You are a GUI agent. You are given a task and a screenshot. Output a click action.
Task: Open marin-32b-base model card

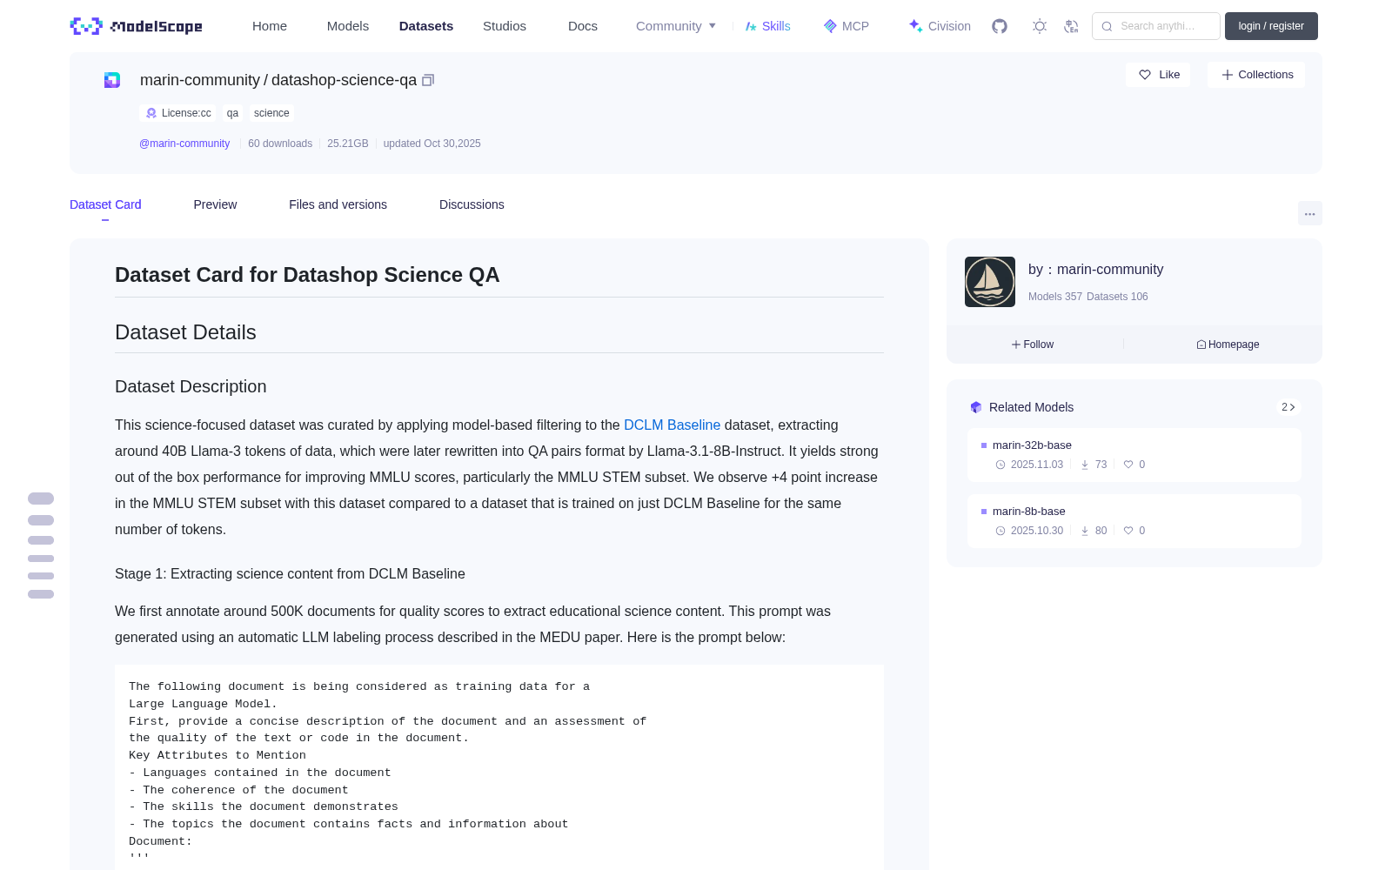click(1134, 455)
